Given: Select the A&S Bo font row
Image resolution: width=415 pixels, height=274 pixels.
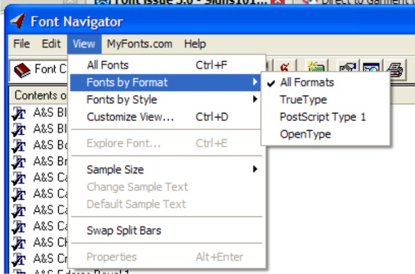Looking at the screenshot, I should 39,145.
